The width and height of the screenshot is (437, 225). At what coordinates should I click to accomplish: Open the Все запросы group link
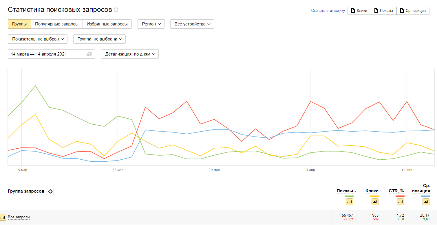(19, 217)
